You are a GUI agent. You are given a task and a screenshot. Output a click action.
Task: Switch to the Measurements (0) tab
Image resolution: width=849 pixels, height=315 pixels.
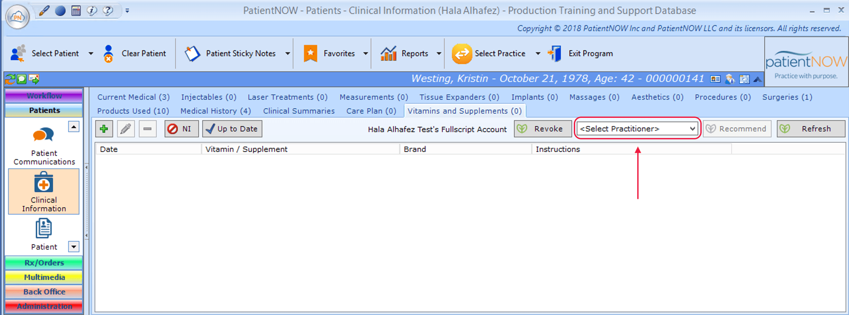(374, 97)
